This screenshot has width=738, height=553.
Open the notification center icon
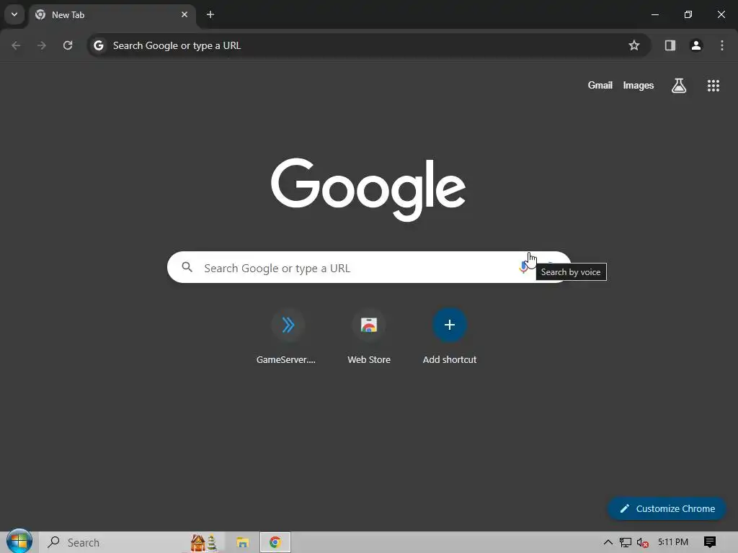click(710, 542)
